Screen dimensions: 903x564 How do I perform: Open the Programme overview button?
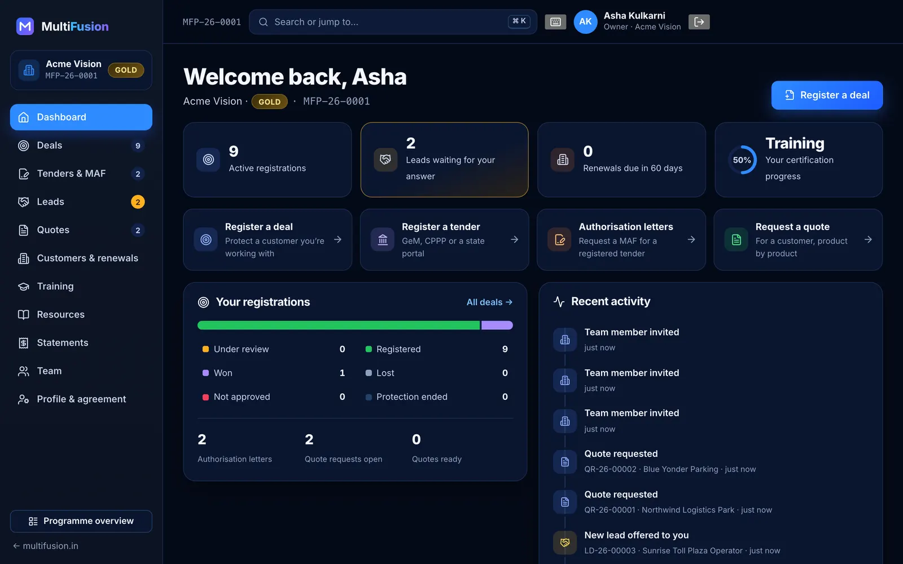(81, 521)
